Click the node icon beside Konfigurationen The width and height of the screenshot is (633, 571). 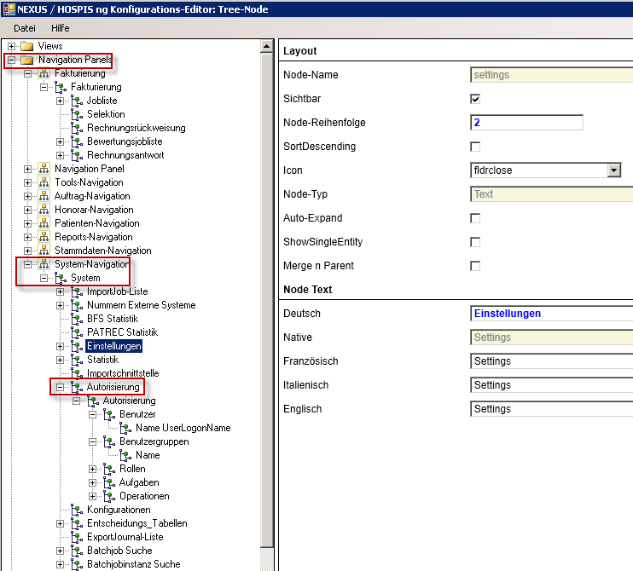[77, 510]
